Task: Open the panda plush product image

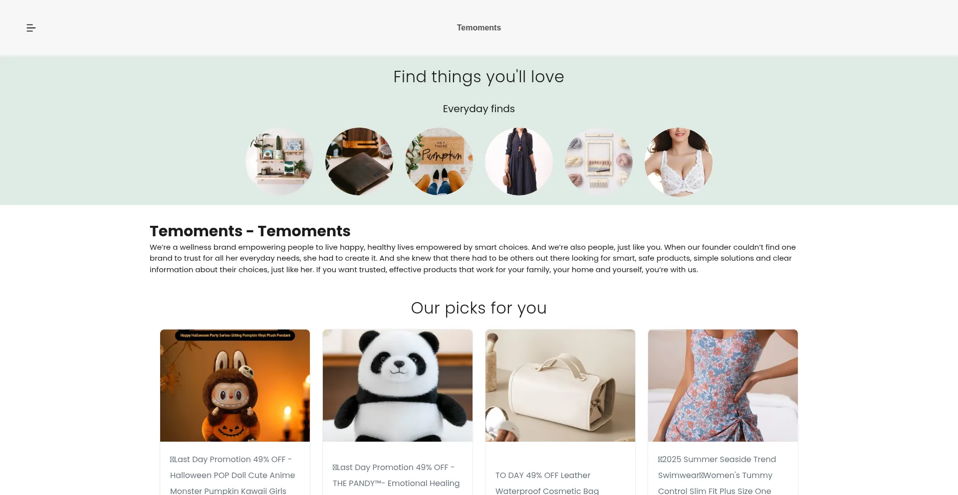Action: pos(398,385)
